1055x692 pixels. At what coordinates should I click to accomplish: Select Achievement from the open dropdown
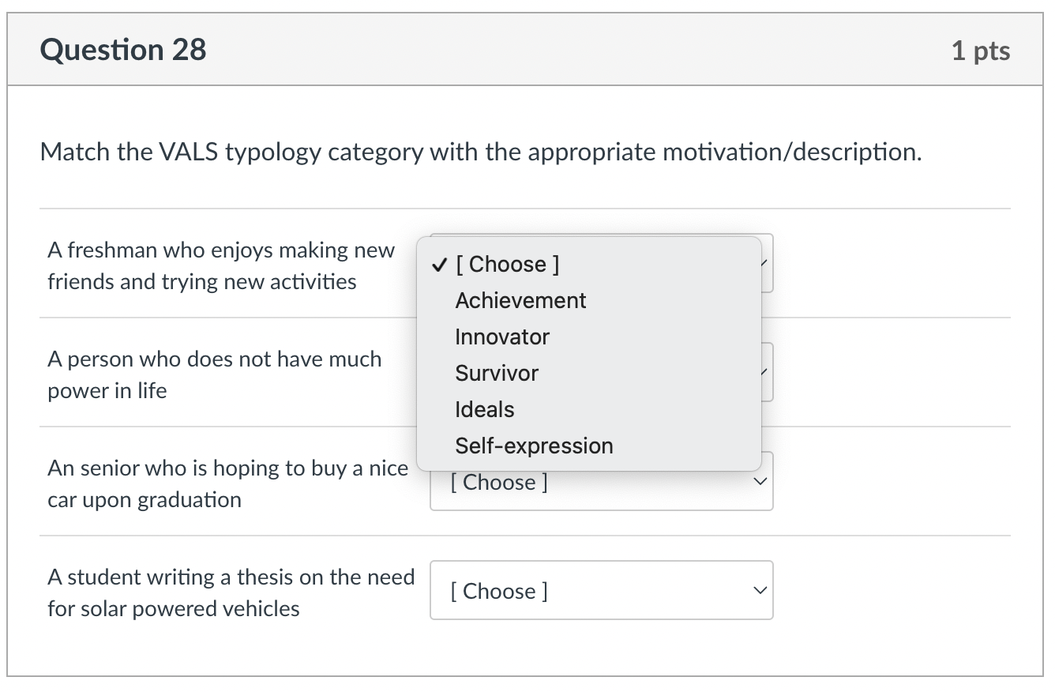520,300
